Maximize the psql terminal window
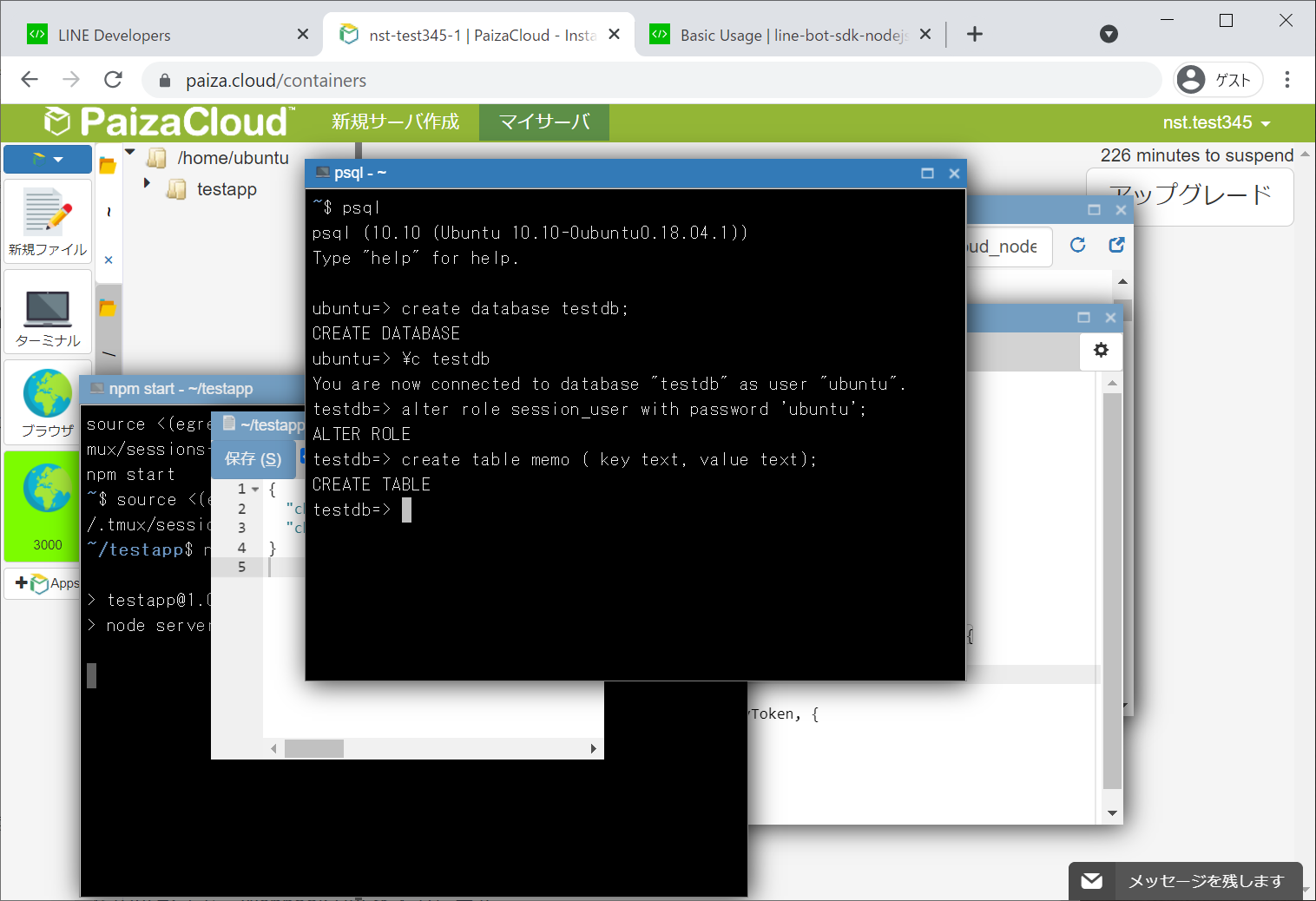Screen dimensions: 1316x901 tap(927, 173)
